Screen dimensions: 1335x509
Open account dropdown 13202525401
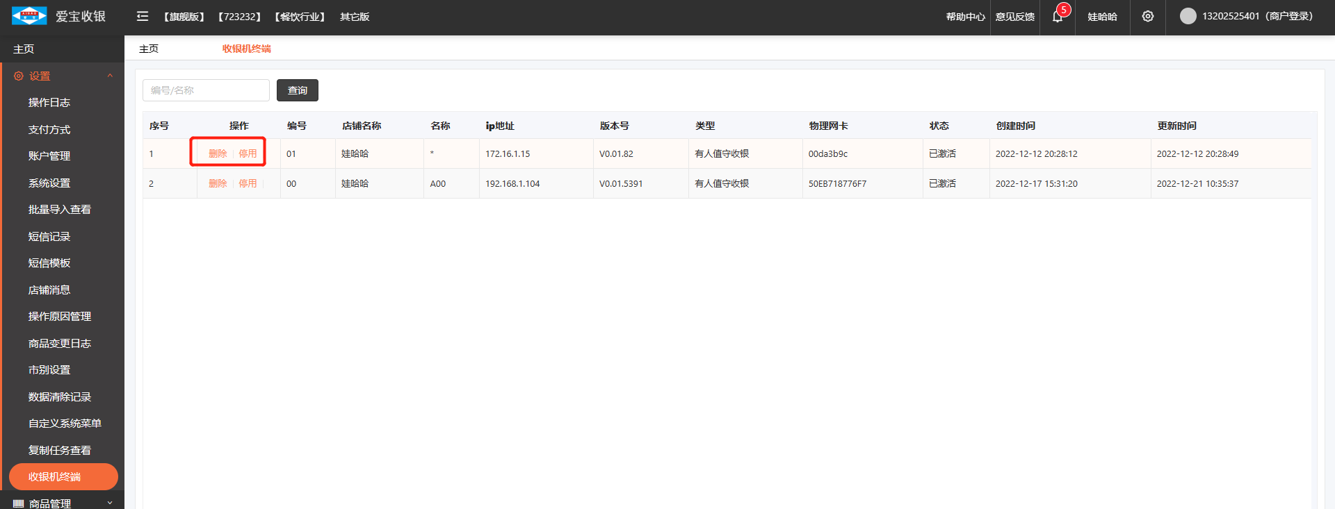pos(1257,16)
